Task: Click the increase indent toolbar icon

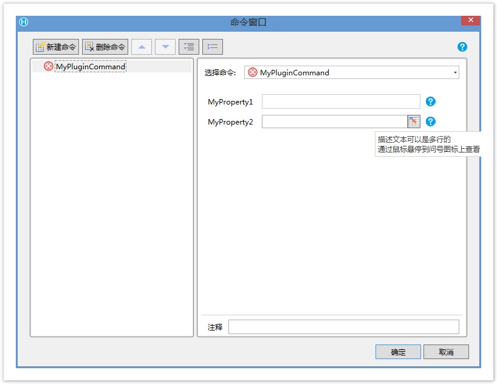Action: [x=189, y=47]
